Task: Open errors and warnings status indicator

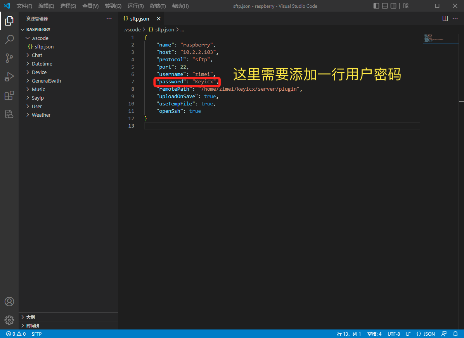Action: (x=16, y=334)
